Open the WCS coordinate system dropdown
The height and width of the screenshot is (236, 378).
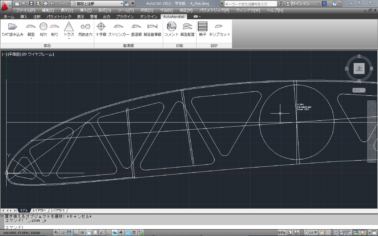click(359, 90)
